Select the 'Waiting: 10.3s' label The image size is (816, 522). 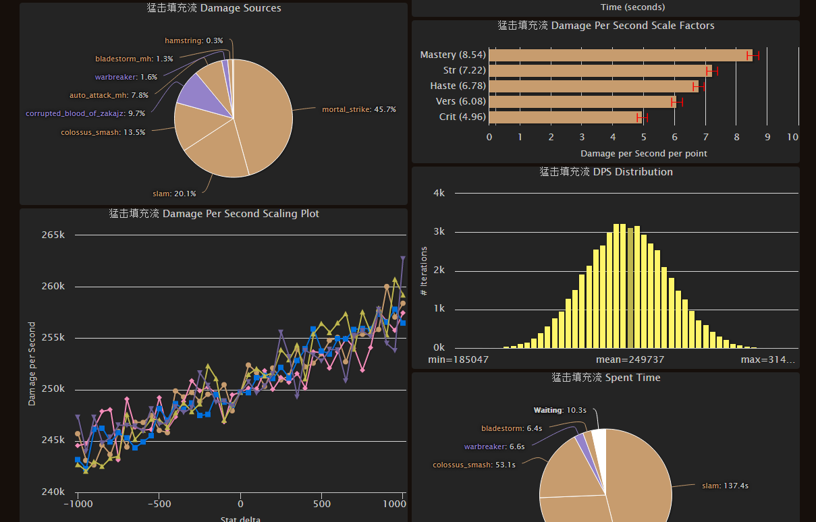point(560,410)
